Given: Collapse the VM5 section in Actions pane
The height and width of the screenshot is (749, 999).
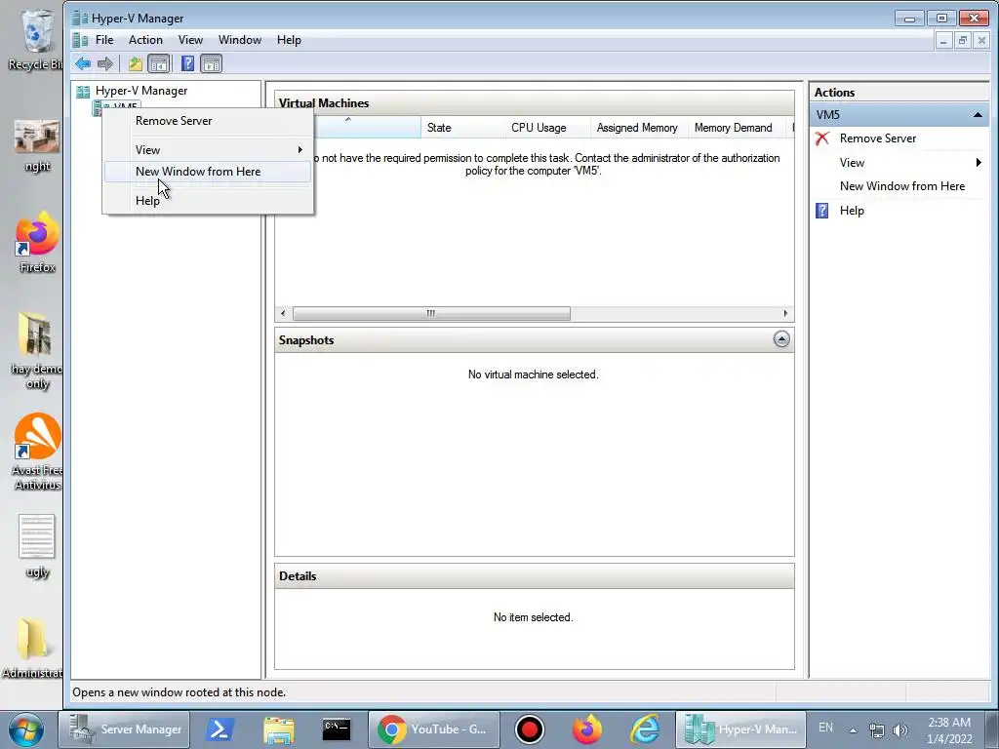Looking at the screenshot, I should point(978,115).
